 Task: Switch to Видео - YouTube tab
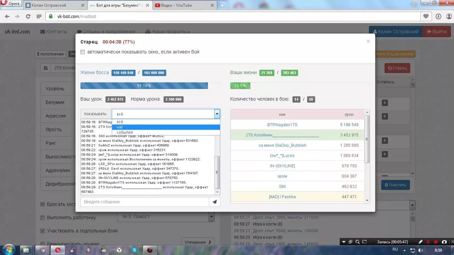pyautogui.click(x=185, y=5)
